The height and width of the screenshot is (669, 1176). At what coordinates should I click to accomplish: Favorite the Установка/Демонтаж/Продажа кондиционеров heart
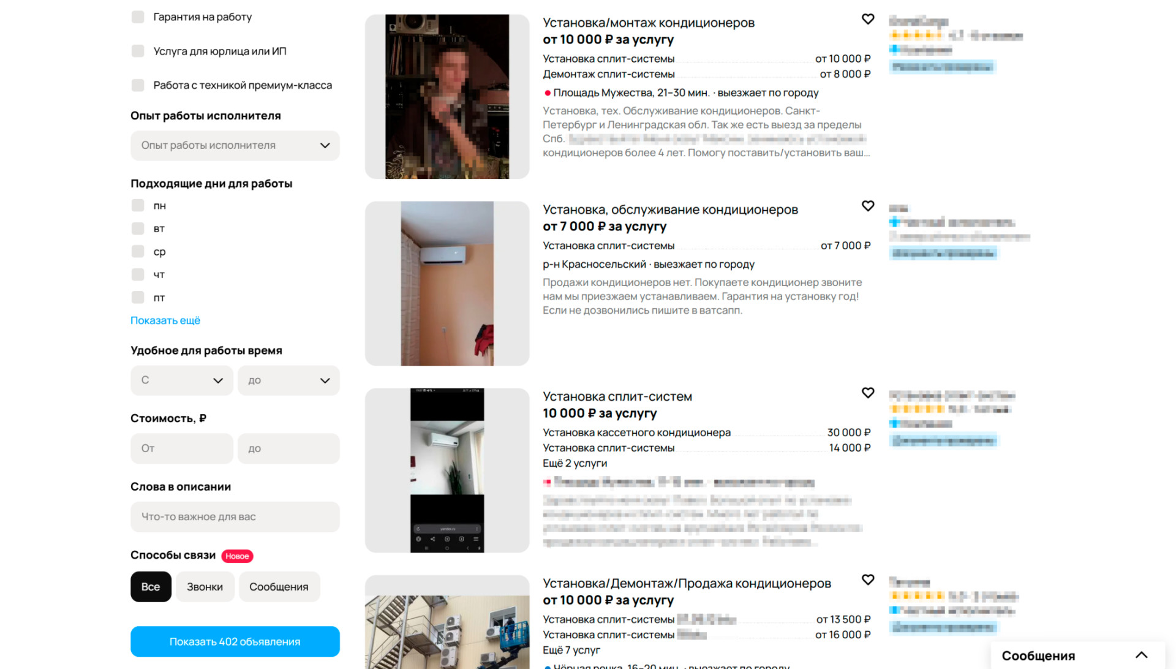pos(867,580)
